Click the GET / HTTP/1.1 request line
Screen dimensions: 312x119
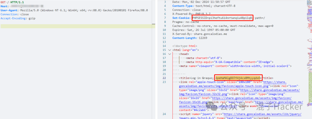[x=12, y=2]
